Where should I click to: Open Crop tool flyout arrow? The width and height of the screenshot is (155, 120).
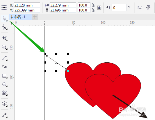coord(7,40)
